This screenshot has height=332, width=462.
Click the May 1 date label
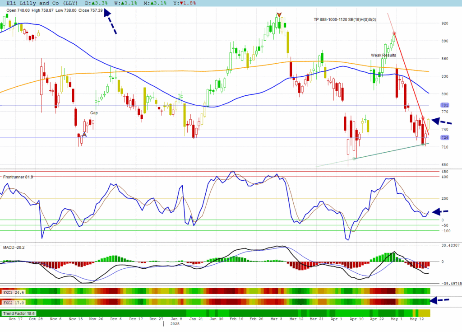pos(397,319)
